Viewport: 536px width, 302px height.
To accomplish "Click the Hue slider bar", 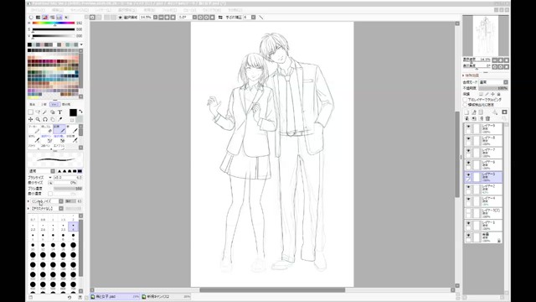I will coord(54,23).
